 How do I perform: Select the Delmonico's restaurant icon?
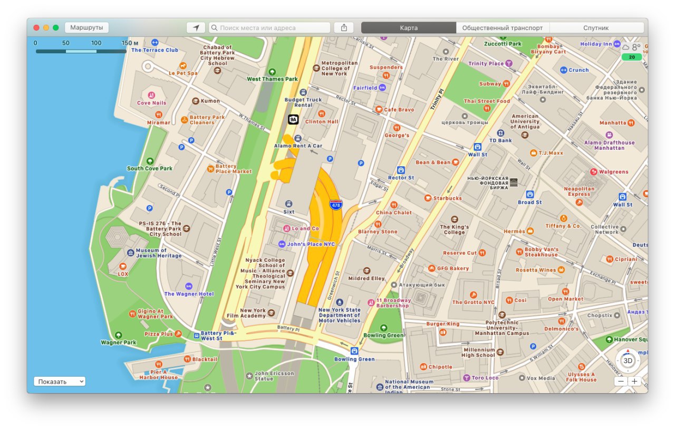561,321
